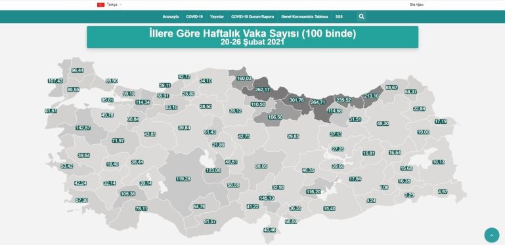Select the province labeled 213,10
This screenshot has width=505, height=245.
coord(372,96)
